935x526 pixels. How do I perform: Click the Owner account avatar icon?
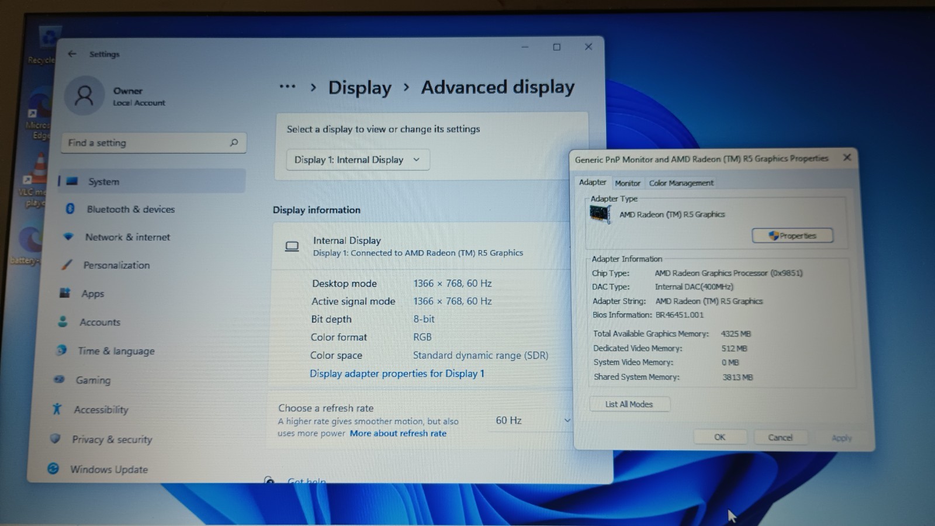coord(85,96)
